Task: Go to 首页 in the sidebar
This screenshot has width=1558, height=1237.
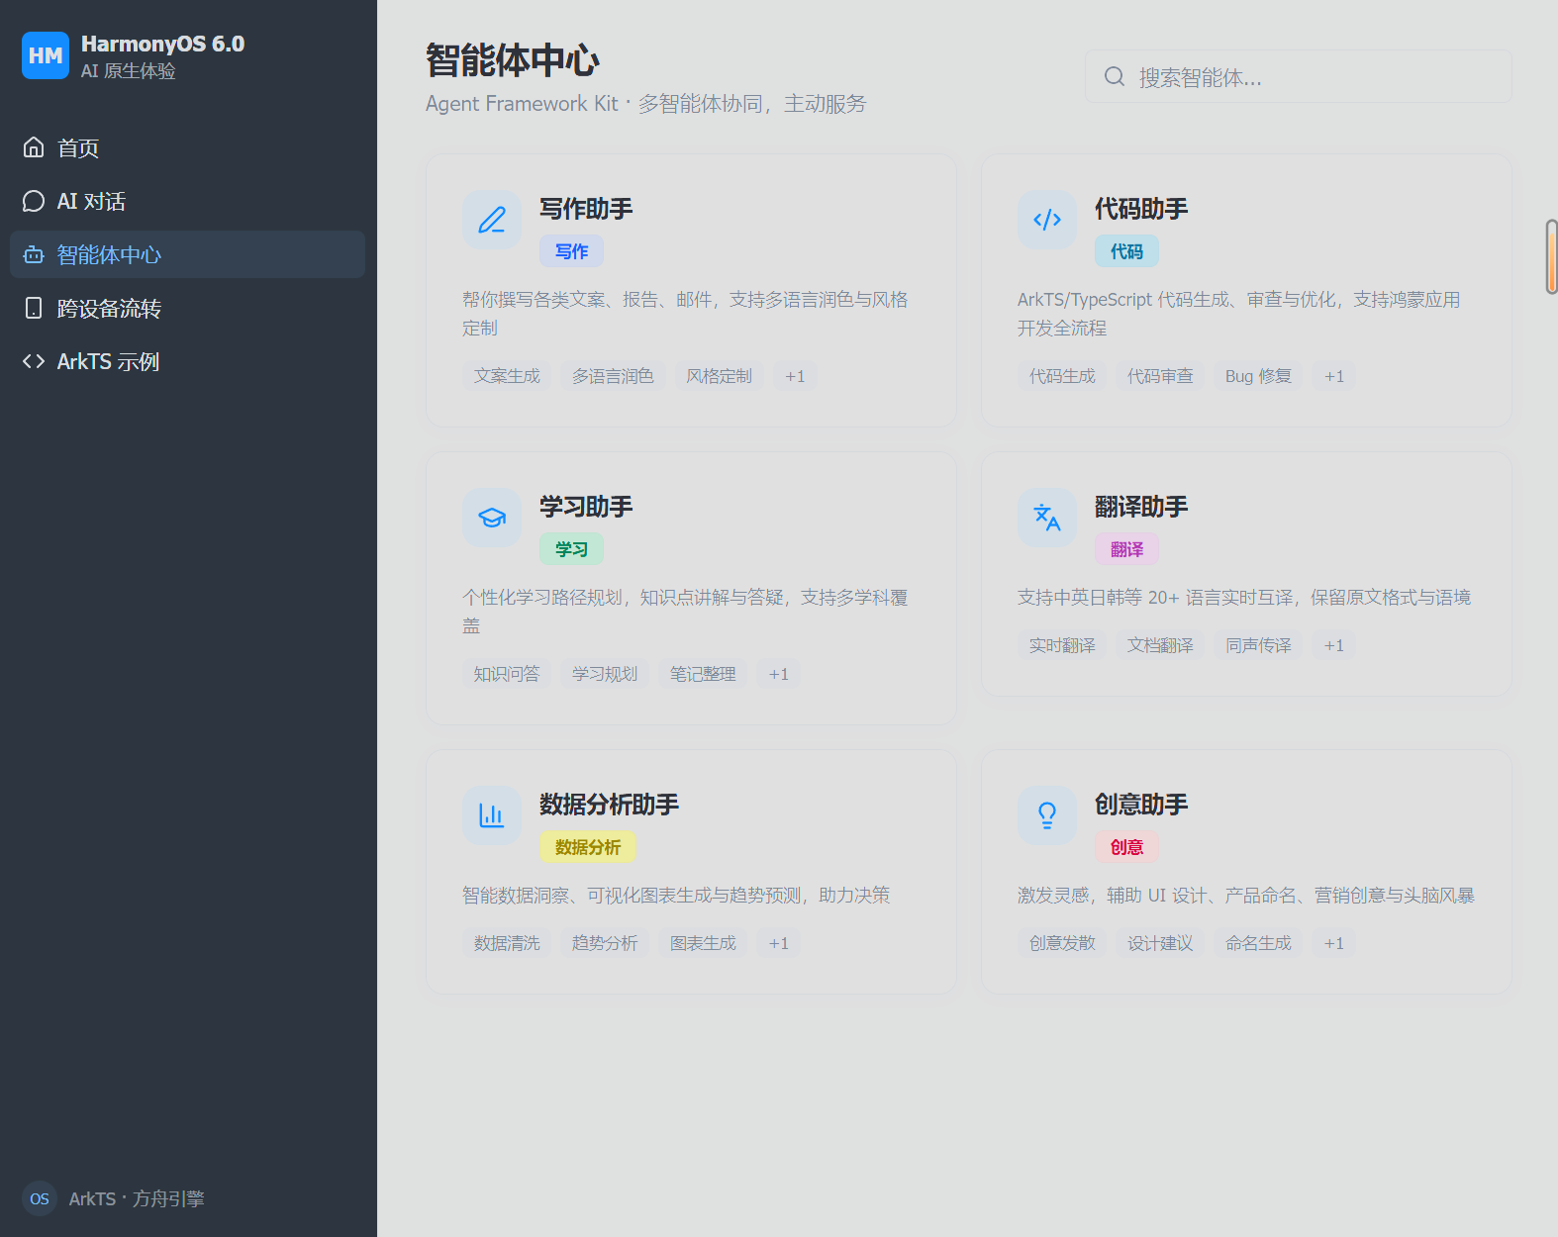Action: pyautogui.click(x=188, y=147)
